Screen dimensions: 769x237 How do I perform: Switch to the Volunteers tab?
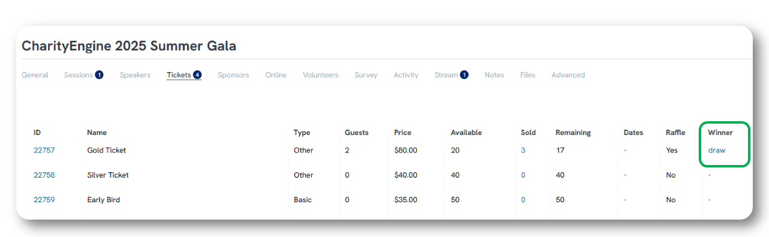pyautogui.click(x=320, y=75)
